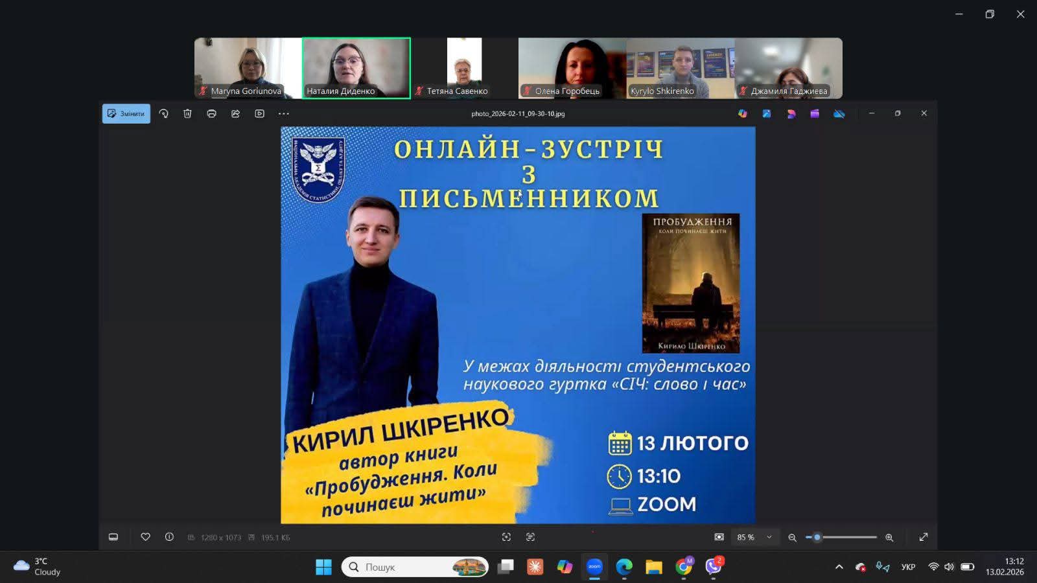Click the Змінити edit button

(126, 113)
